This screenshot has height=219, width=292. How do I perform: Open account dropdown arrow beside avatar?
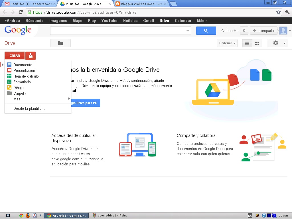[290, 31]
